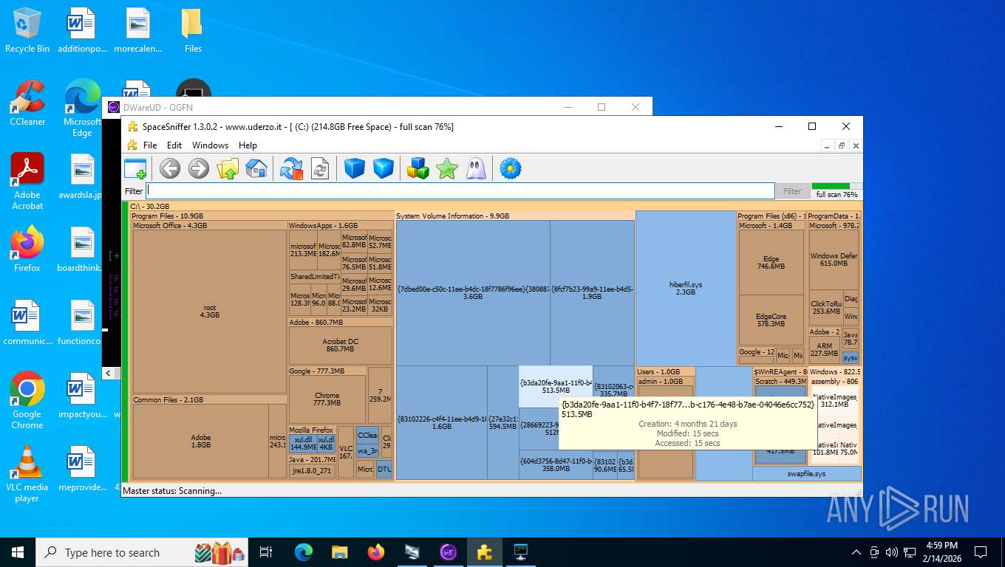This screenshot has width=1005, height=567.
Task: Select the Users 1.0GB header
Action: point(665,372)
